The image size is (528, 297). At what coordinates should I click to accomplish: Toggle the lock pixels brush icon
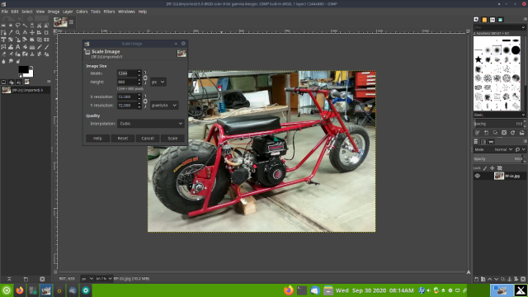coord(485,167)
